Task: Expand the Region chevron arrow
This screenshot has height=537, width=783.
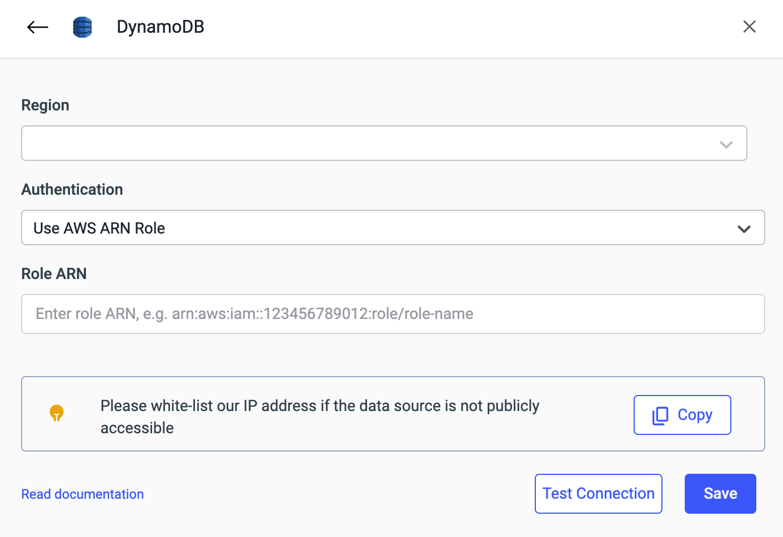Action: [x=726, y=144]
